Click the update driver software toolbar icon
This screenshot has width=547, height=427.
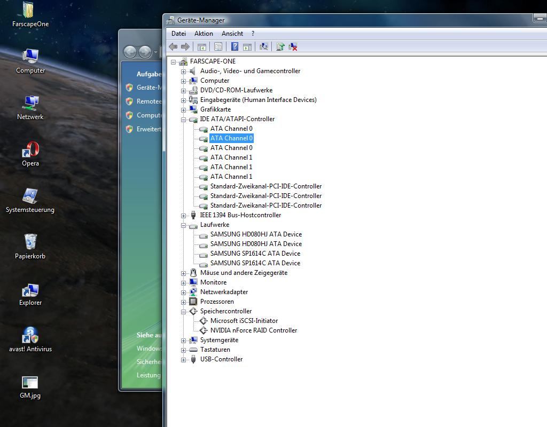coord(280,46)
